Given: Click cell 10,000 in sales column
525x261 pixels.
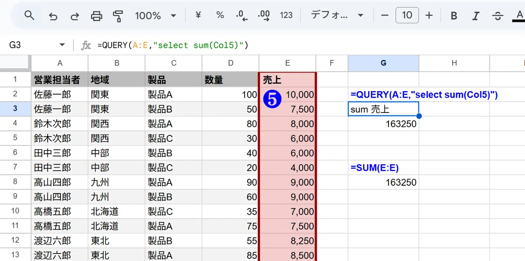Looking at the screenshot, I should pos(287,95).
